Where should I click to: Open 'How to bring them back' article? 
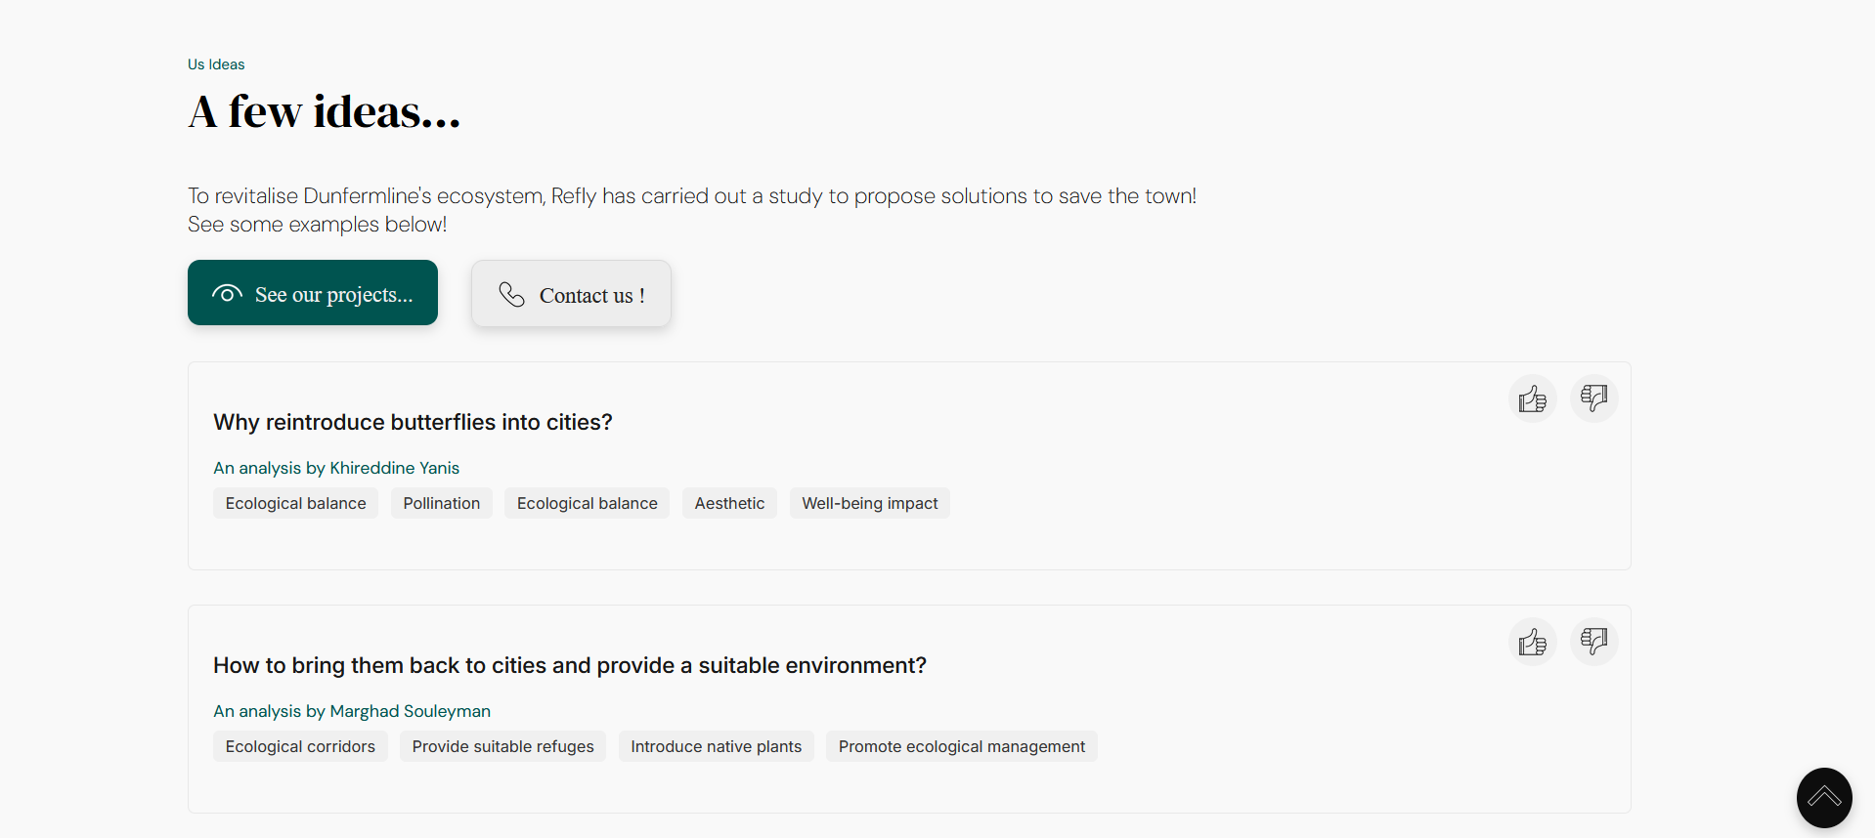tap(569, 665)
